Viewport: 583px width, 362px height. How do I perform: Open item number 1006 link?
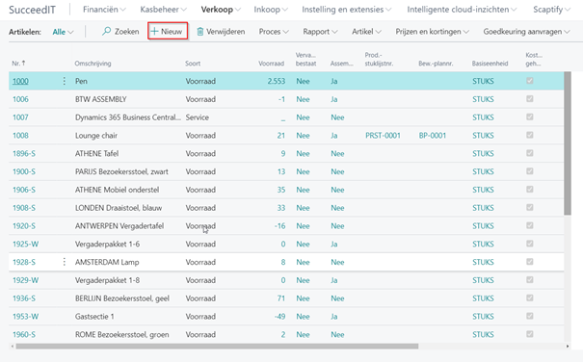[x=20, y=99]
